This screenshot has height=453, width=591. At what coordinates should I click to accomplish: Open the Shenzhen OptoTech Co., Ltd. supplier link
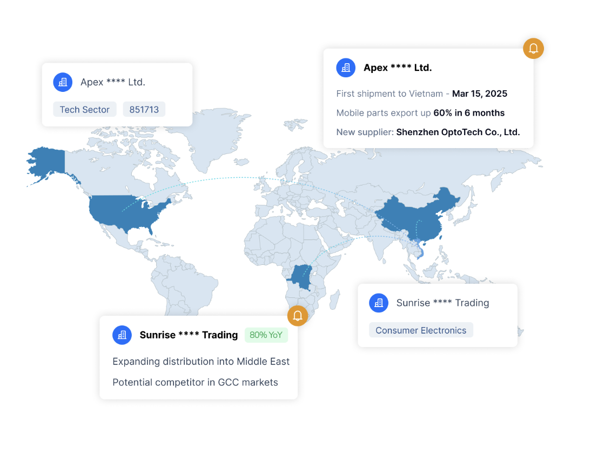[x=458, y=132]
